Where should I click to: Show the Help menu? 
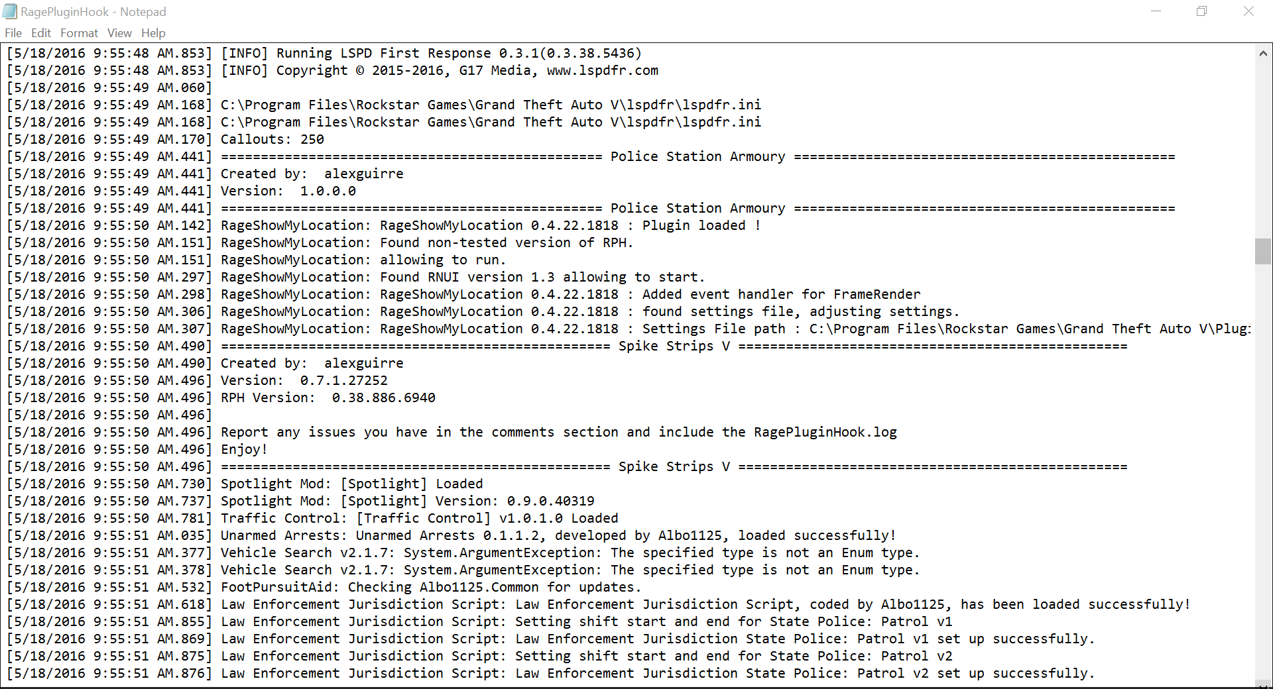[153, 33]
